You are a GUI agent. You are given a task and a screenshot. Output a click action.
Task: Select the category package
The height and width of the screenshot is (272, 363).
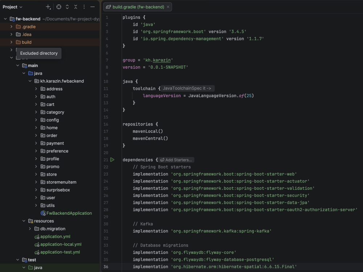click(x=55, y=112)
